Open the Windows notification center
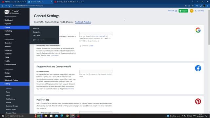The image size is (210, 118). pos(206,116)
